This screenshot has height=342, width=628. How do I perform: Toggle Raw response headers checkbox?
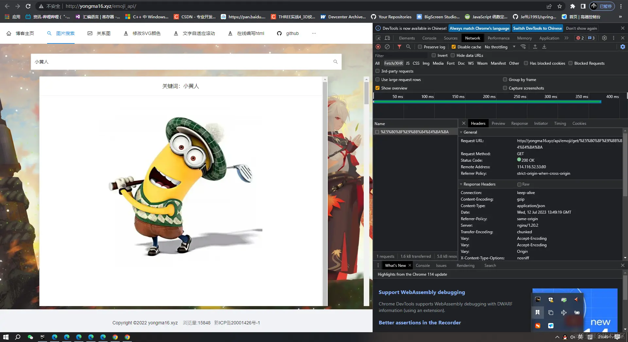pyautogui.click(x=519, y=185)
